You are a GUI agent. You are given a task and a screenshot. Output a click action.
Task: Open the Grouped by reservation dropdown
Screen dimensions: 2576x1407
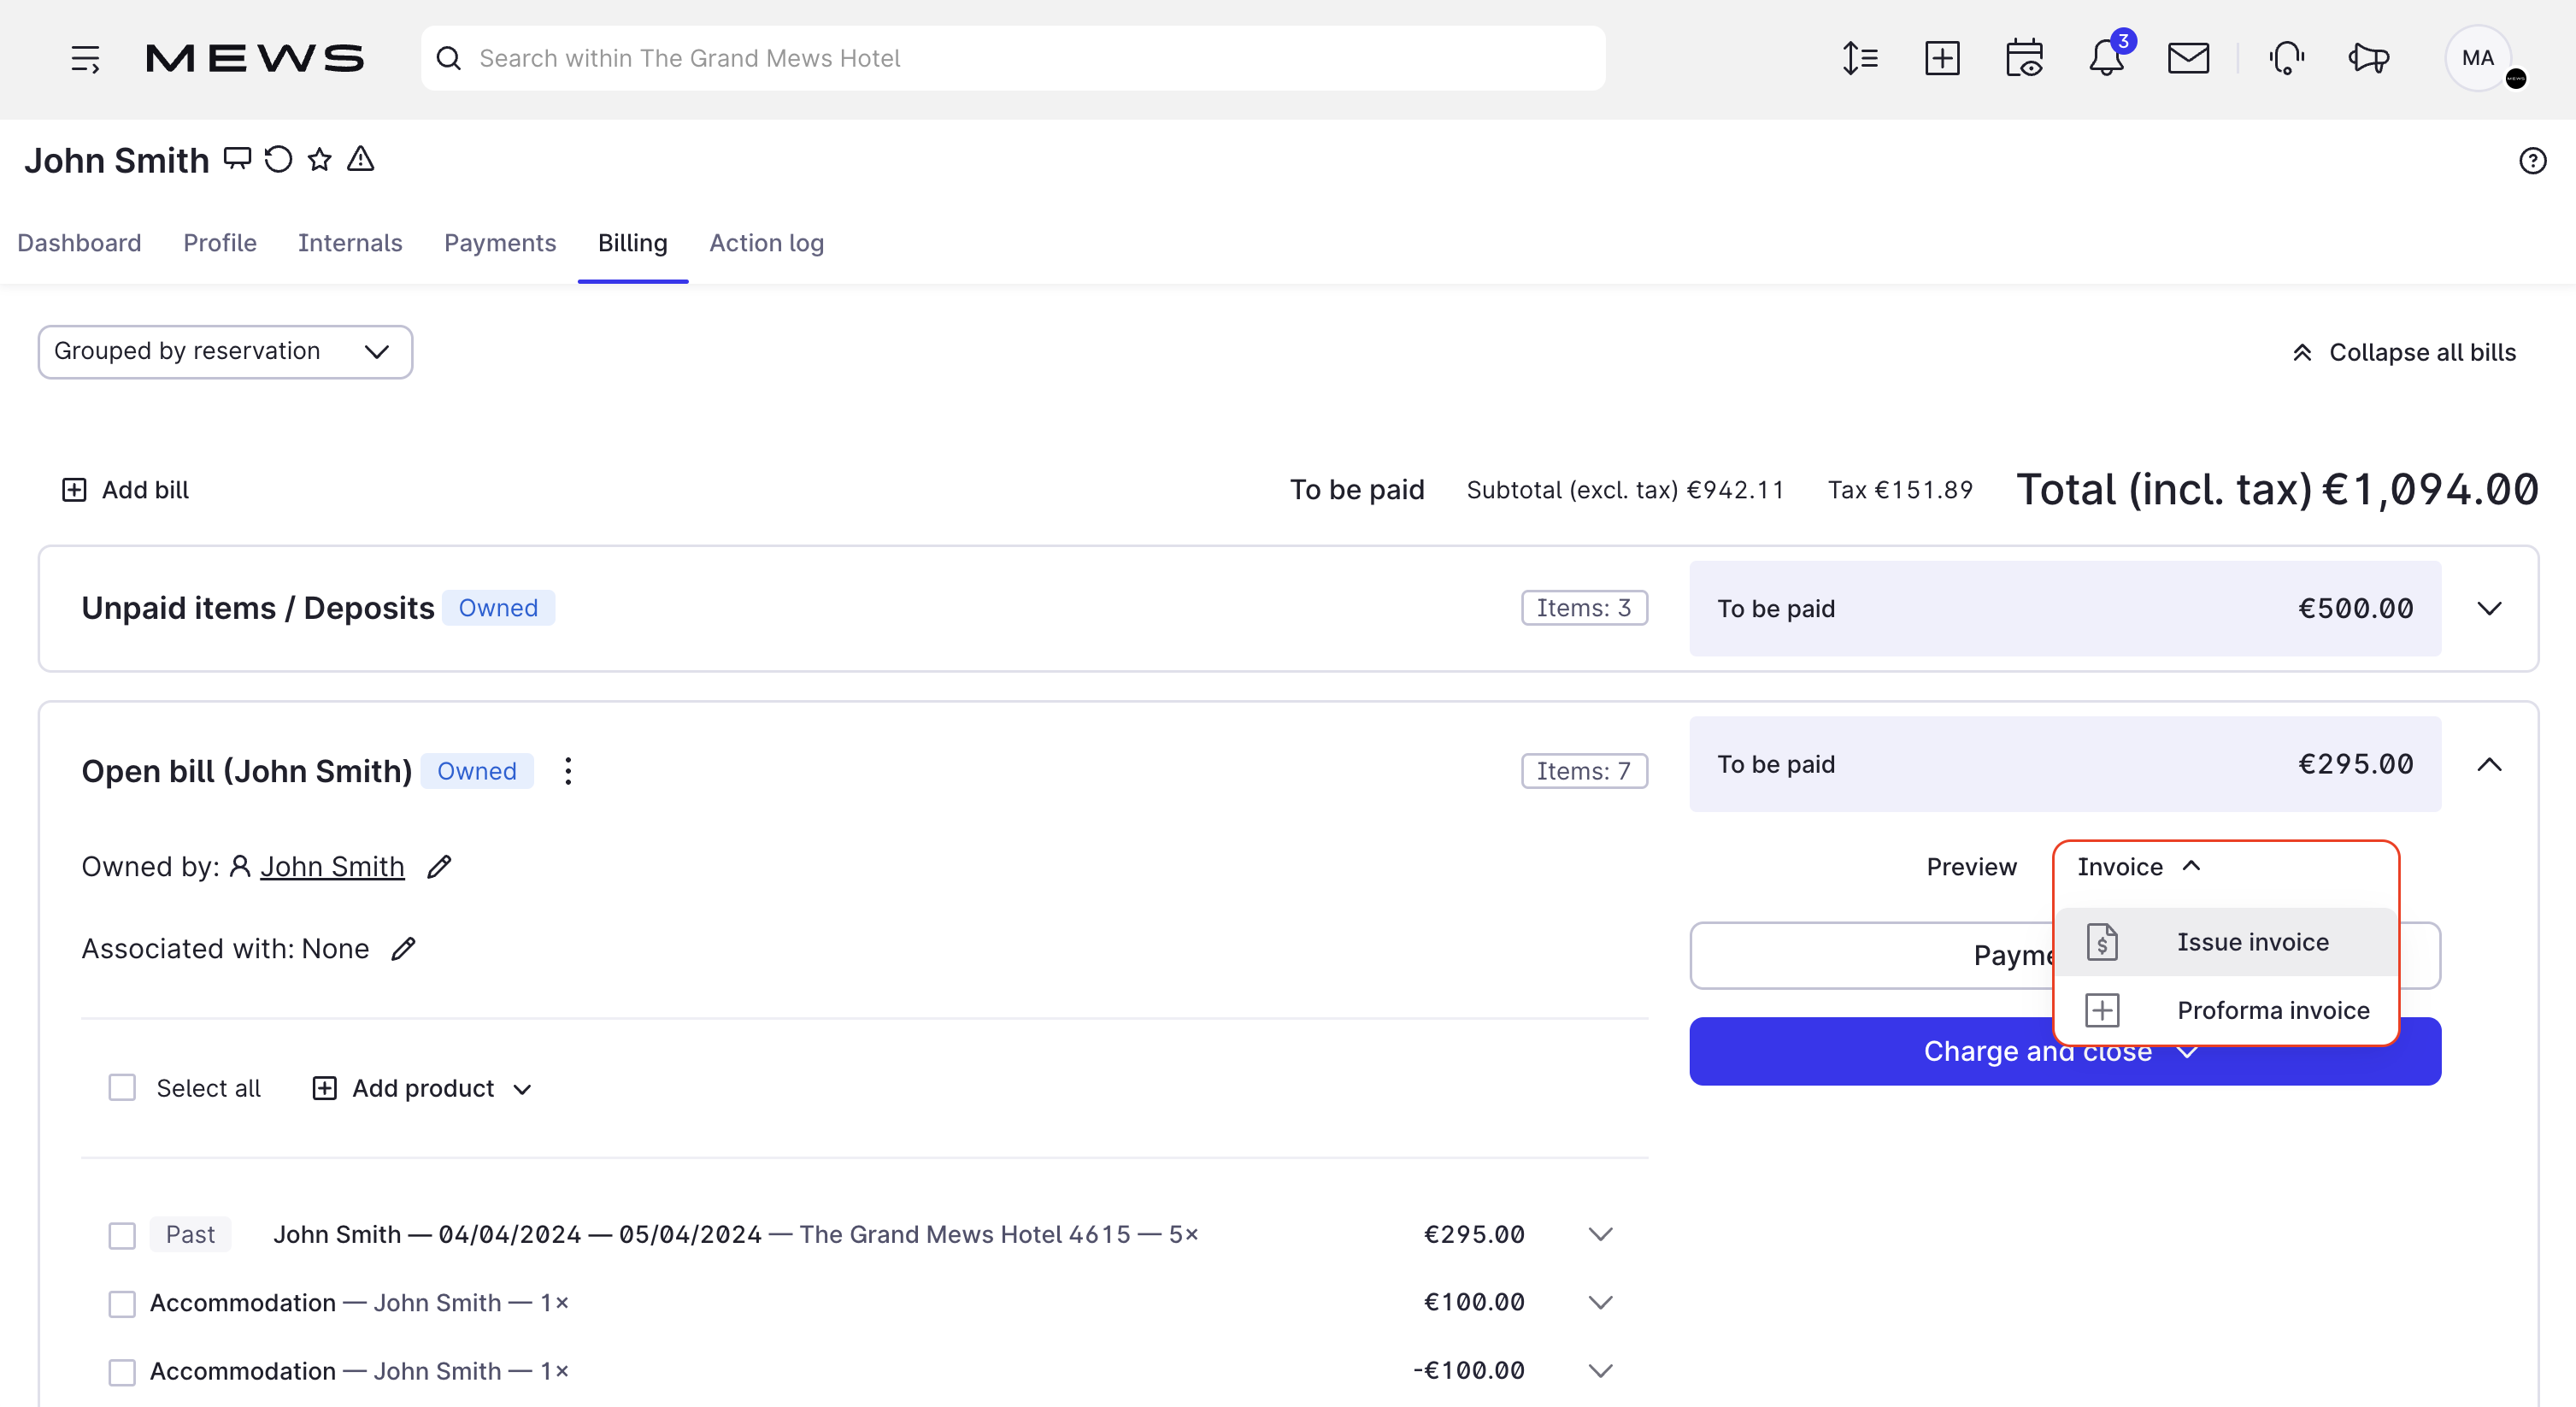coord(224,351)
